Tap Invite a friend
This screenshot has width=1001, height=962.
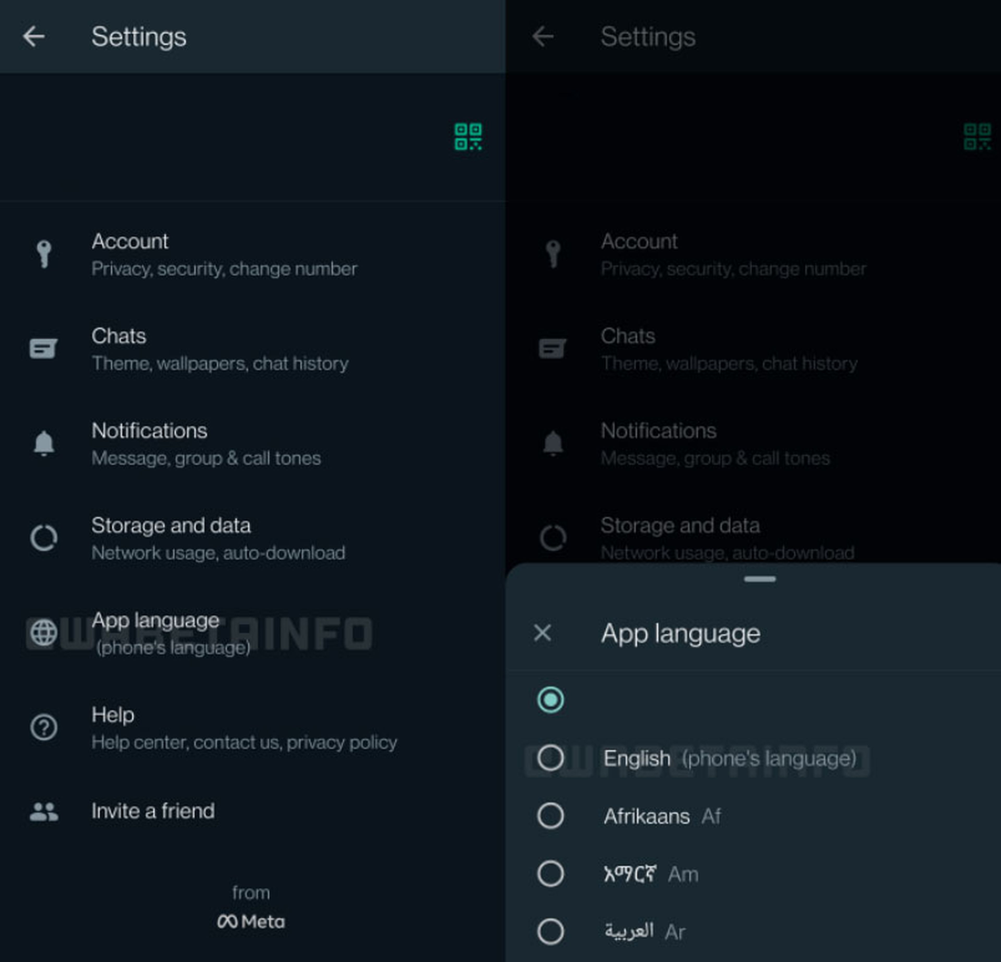[253, 811]
